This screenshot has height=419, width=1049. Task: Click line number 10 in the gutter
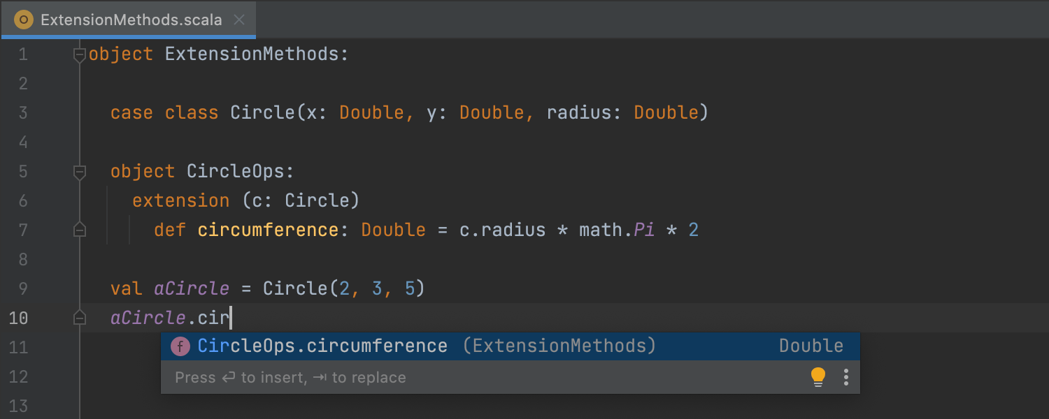18,318
